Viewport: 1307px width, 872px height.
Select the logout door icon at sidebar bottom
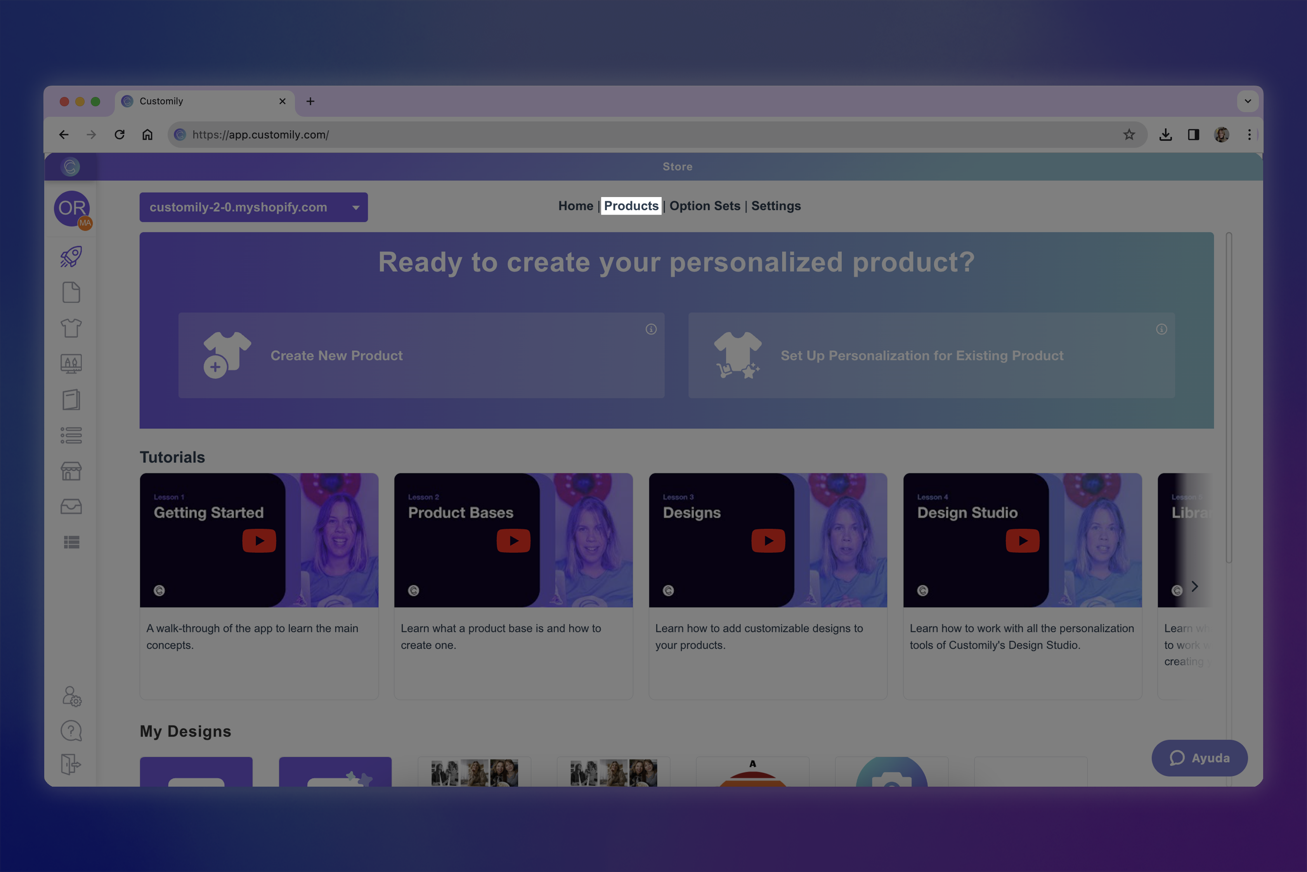(x=71, y=763)
